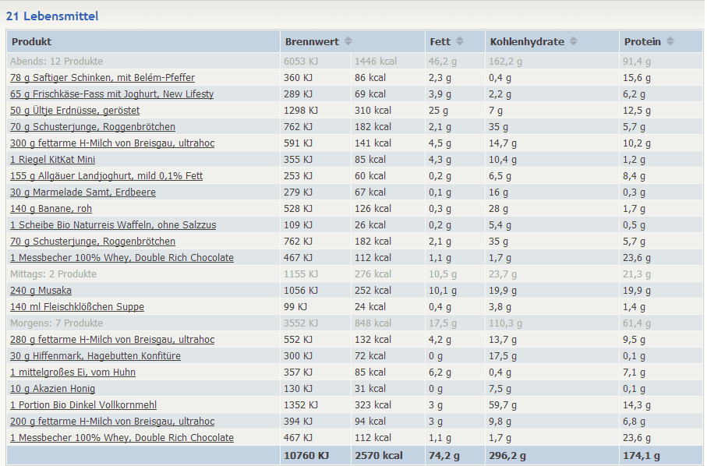Viewport: 707px width, 466px height.
Task: Sort table by Brennwert using sort arrows
Action: click(348, 41)
